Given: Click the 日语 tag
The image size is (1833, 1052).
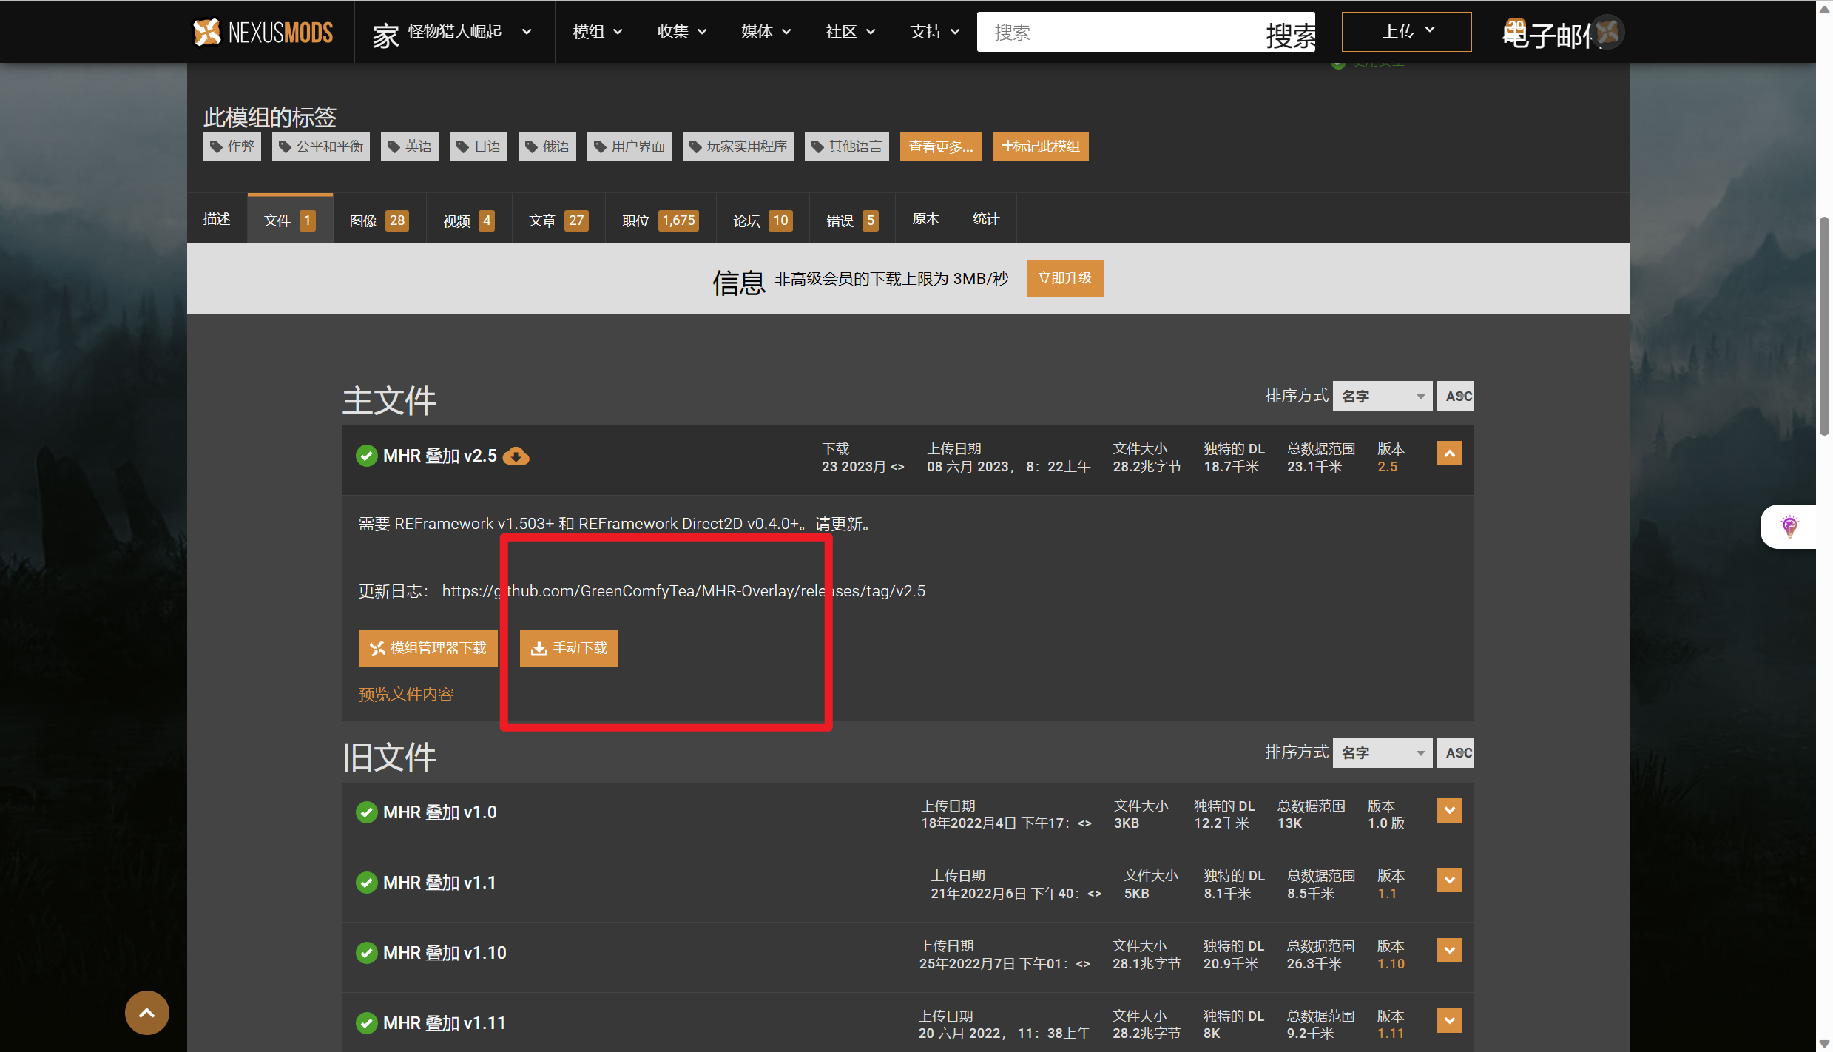Looking at the screenshot, I should pos(478,146).
